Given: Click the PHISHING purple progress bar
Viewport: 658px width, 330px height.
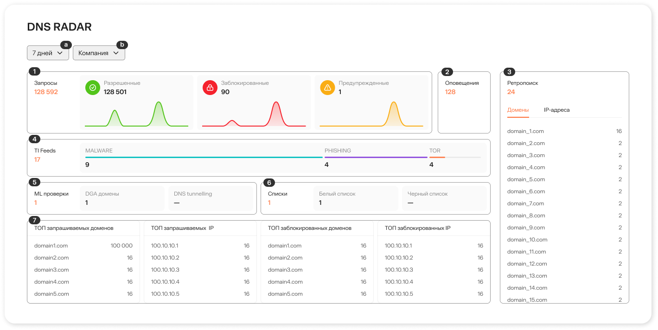Looking at the screenshot, I should tap(376, 158).
